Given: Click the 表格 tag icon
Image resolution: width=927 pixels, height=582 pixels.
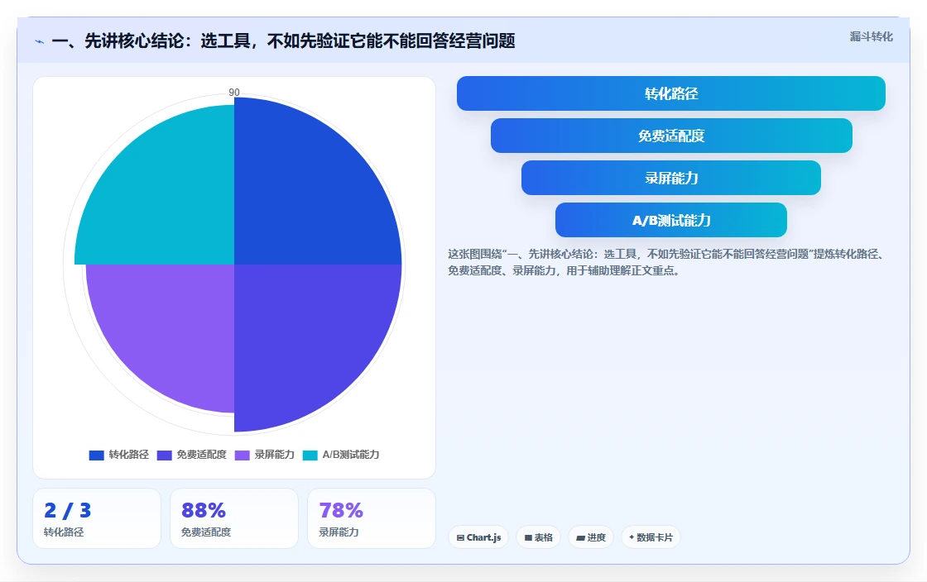Looking at the screenshot, I should click(x=528, y=537).
